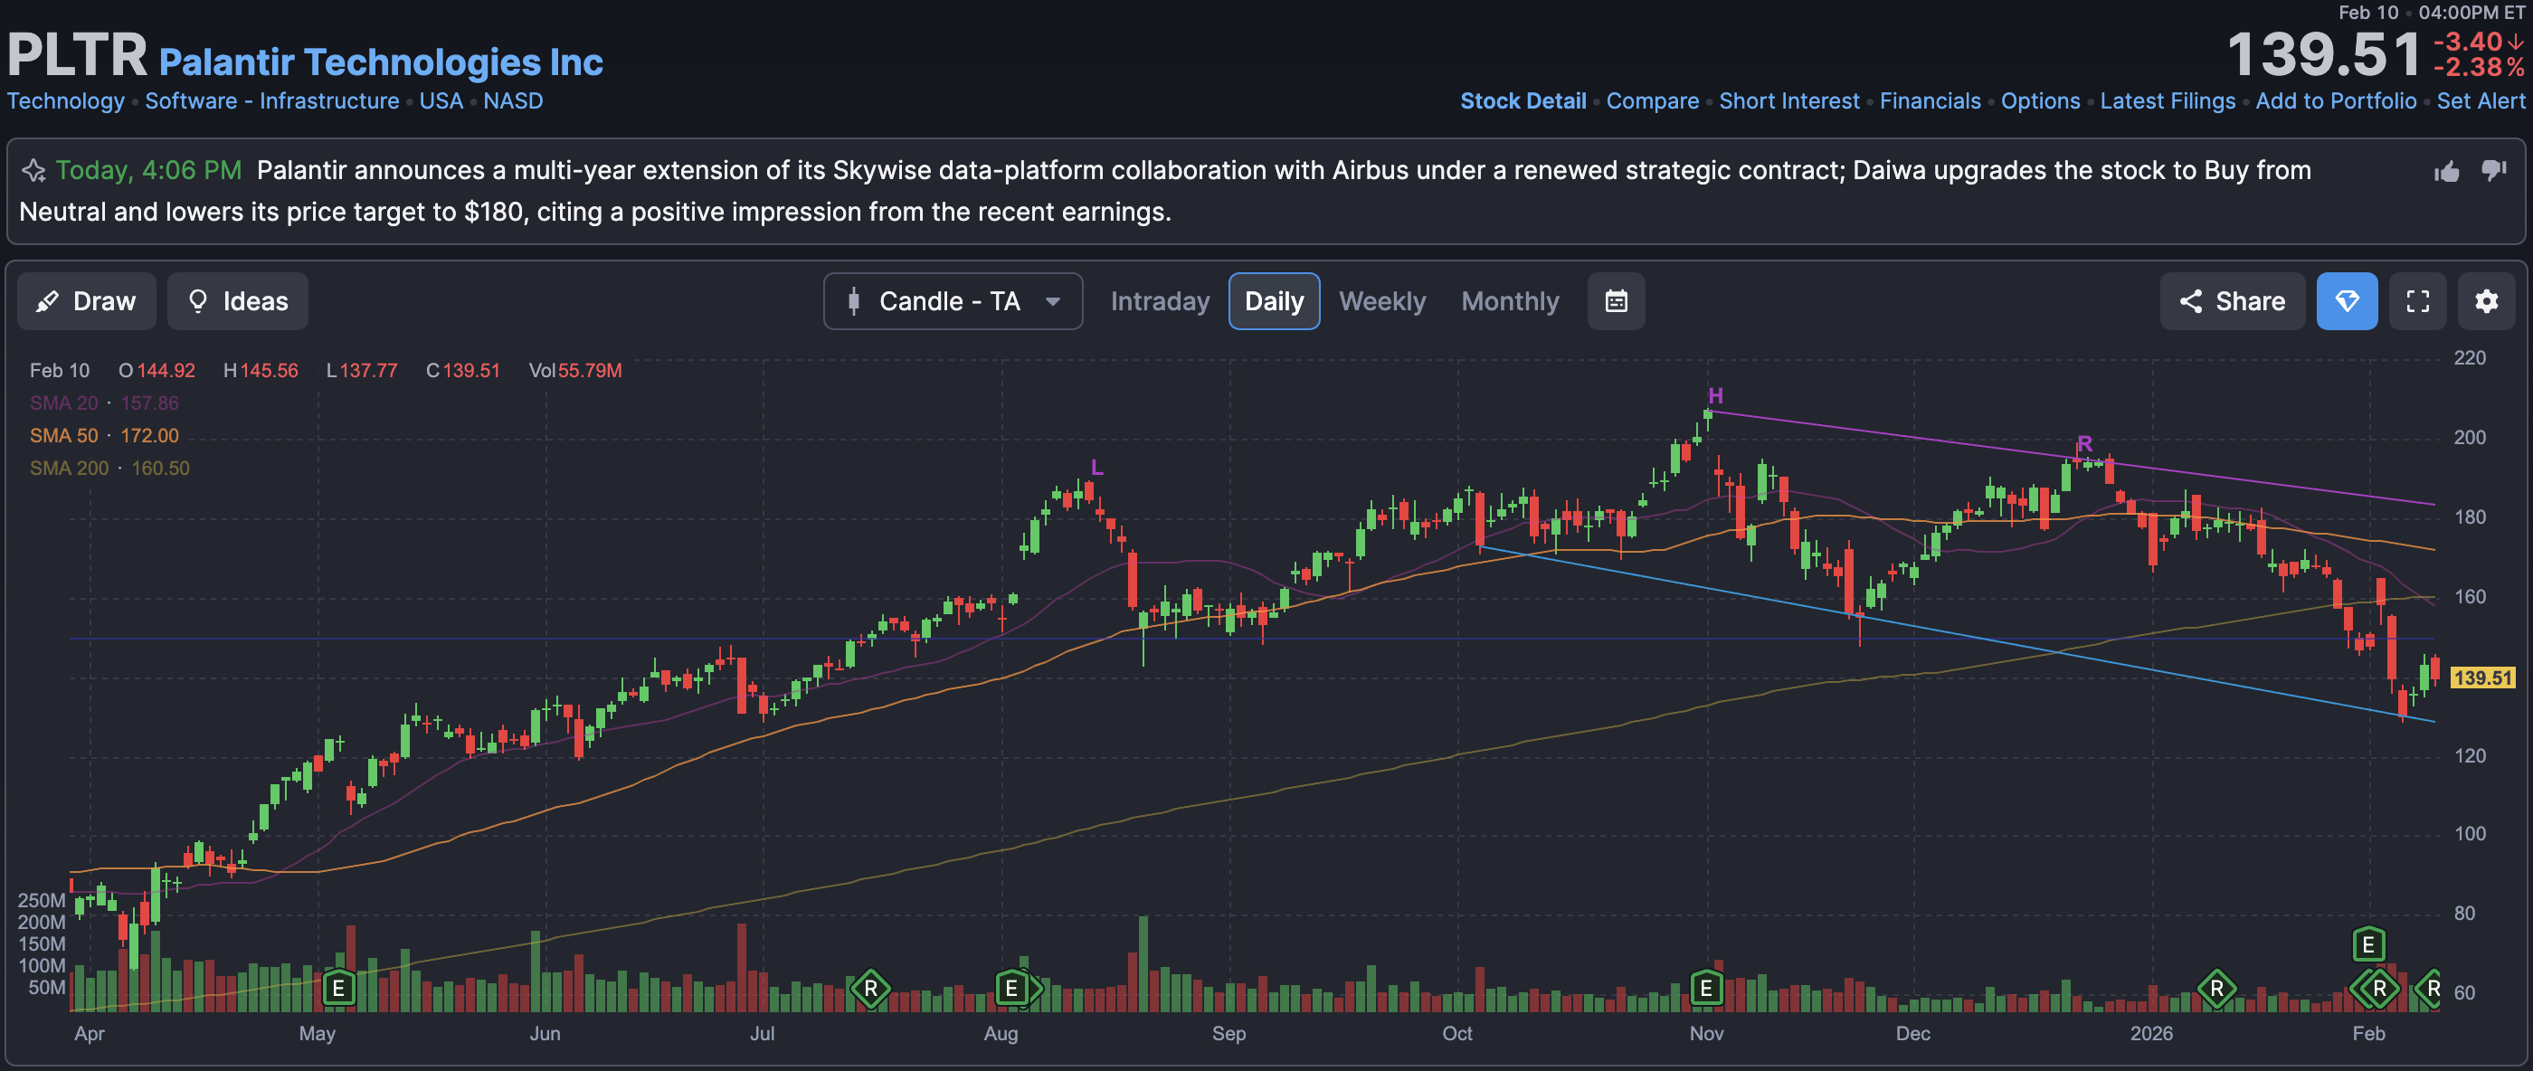Open the calendar date range picker
Screen dimensions: 2533x1071
[1616, 301]
